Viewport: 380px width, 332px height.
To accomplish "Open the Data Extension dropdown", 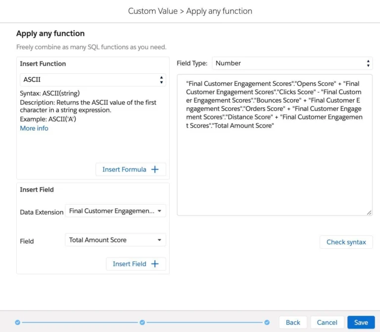I will click(115, 211).
